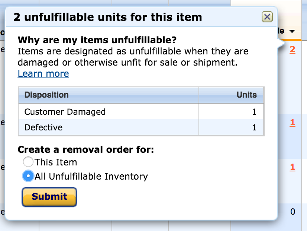Click the All Unfulfillable Inventory label
Screen dimensions: 307x231
(91, 176)
